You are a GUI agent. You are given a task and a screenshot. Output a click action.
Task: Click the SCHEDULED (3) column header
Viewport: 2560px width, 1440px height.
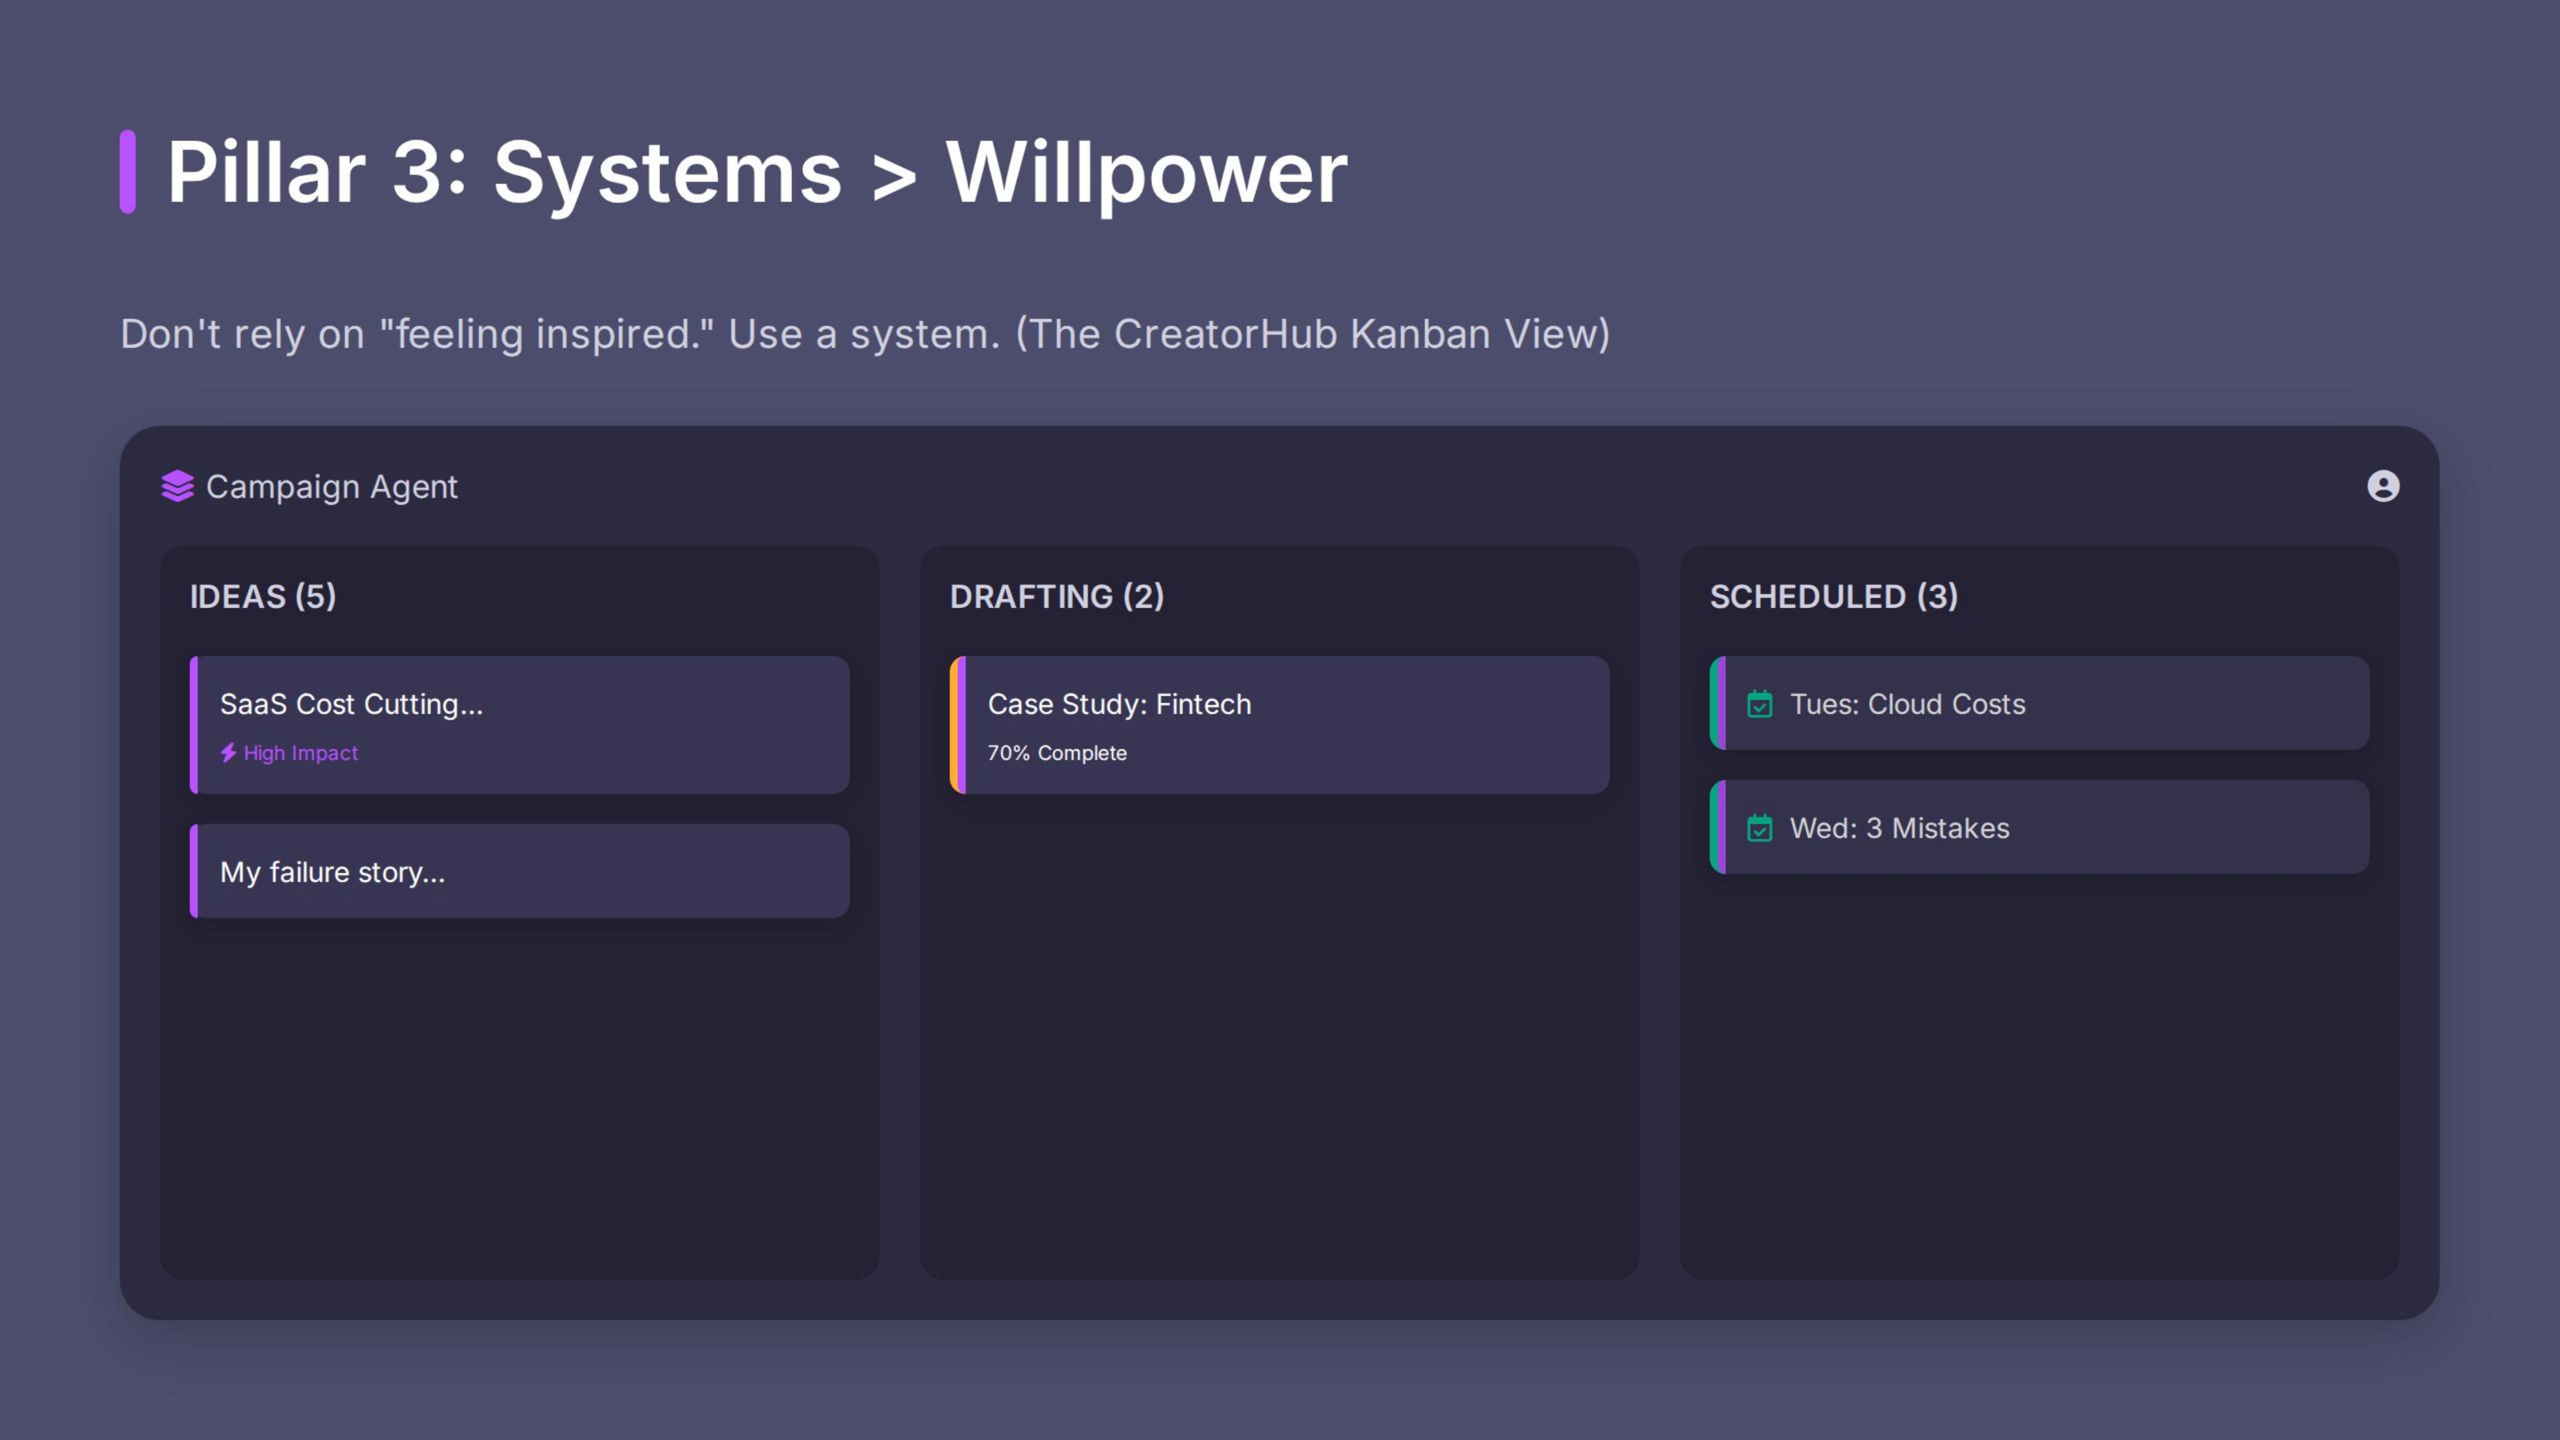coord(1833,596)
